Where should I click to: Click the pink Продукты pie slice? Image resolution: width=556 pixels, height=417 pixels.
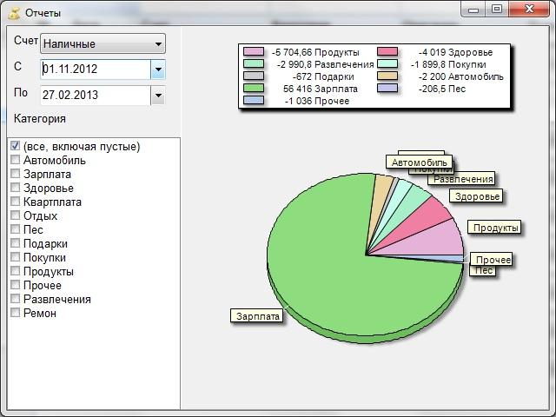click(x=433, y=243)
